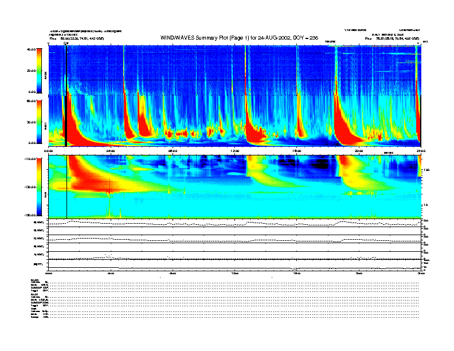The image size is (454, 351).
Task: Select the -150.00 color scale label
Action: (30, 215)
